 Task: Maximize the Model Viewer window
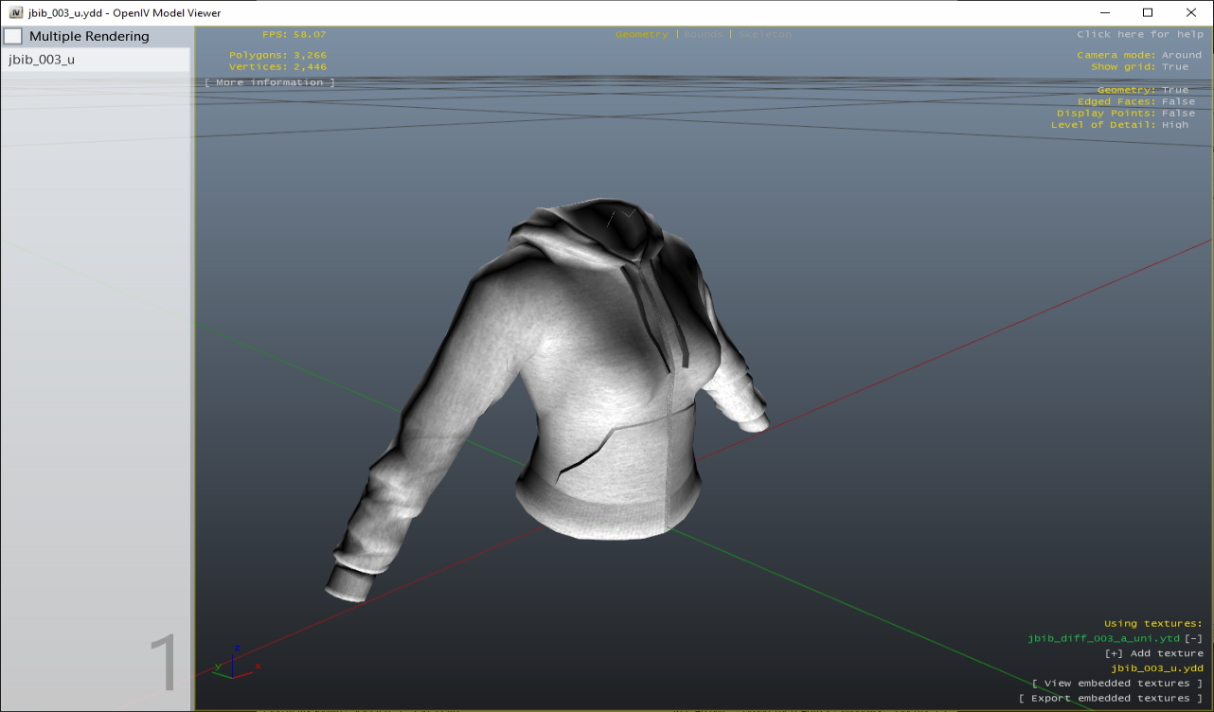[x=1148, y=12]
